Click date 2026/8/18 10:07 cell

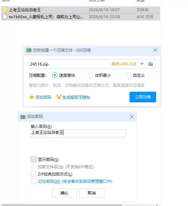[104, 10]
